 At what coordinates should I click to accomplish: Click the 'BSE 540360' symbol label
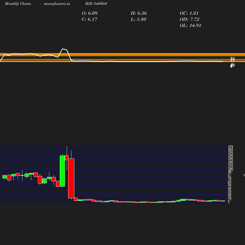click(x=96, y=3)
